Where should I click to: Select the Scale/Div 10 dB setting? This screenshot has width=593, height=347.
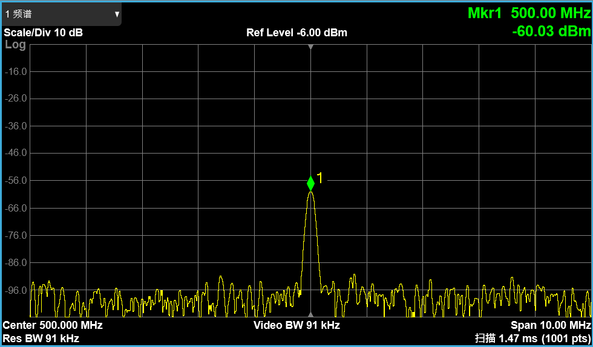click(x=43, y=33)
